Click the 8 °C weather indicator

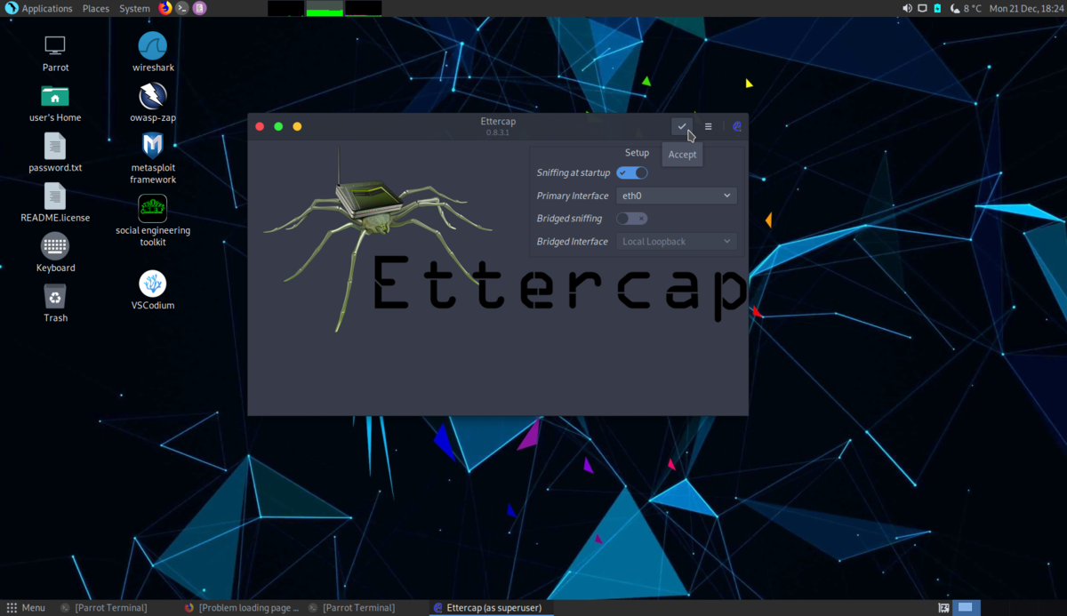966,8
